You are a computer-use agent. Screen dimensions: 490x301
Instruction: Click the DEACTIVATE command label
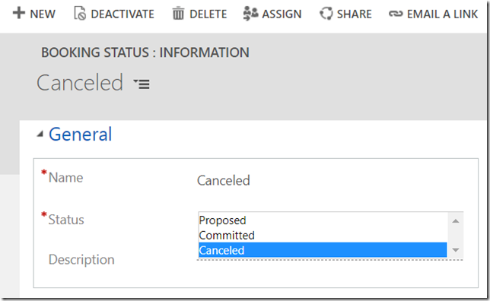click(123, 14)
